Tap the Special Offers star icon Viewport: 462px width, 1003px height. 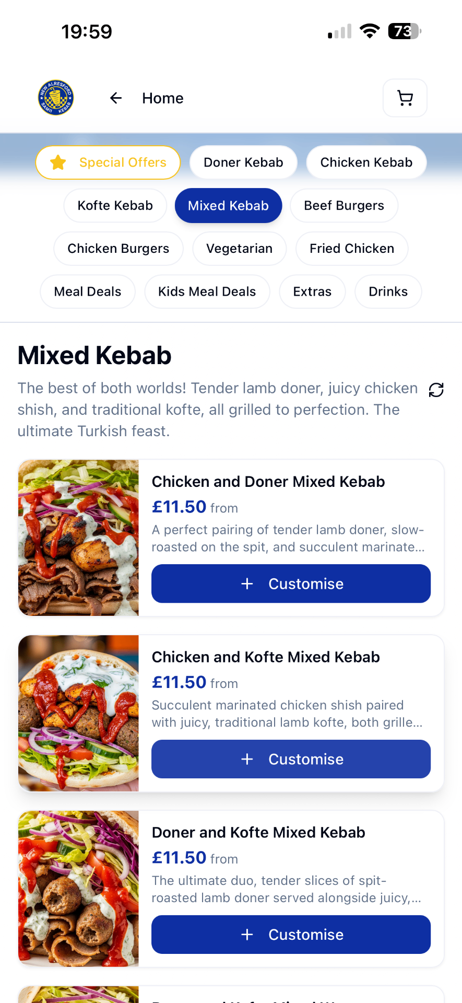58,162
